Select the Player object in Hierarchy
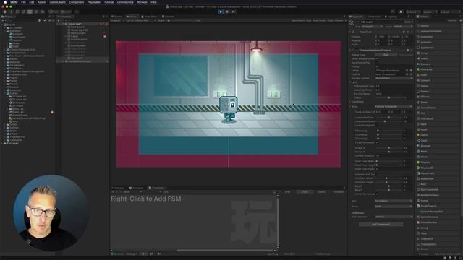 click(75, 36)
